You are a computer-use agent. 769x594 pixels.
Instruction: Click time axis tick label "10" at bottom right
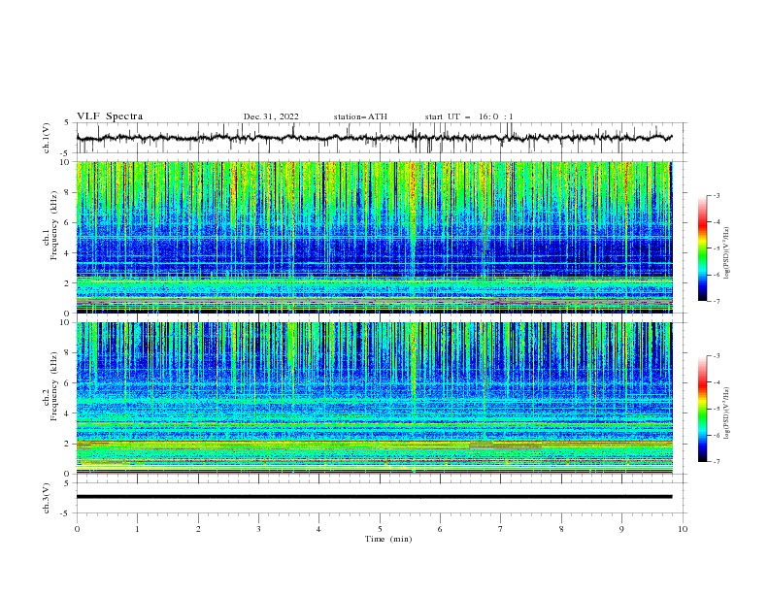click(683, 529)
